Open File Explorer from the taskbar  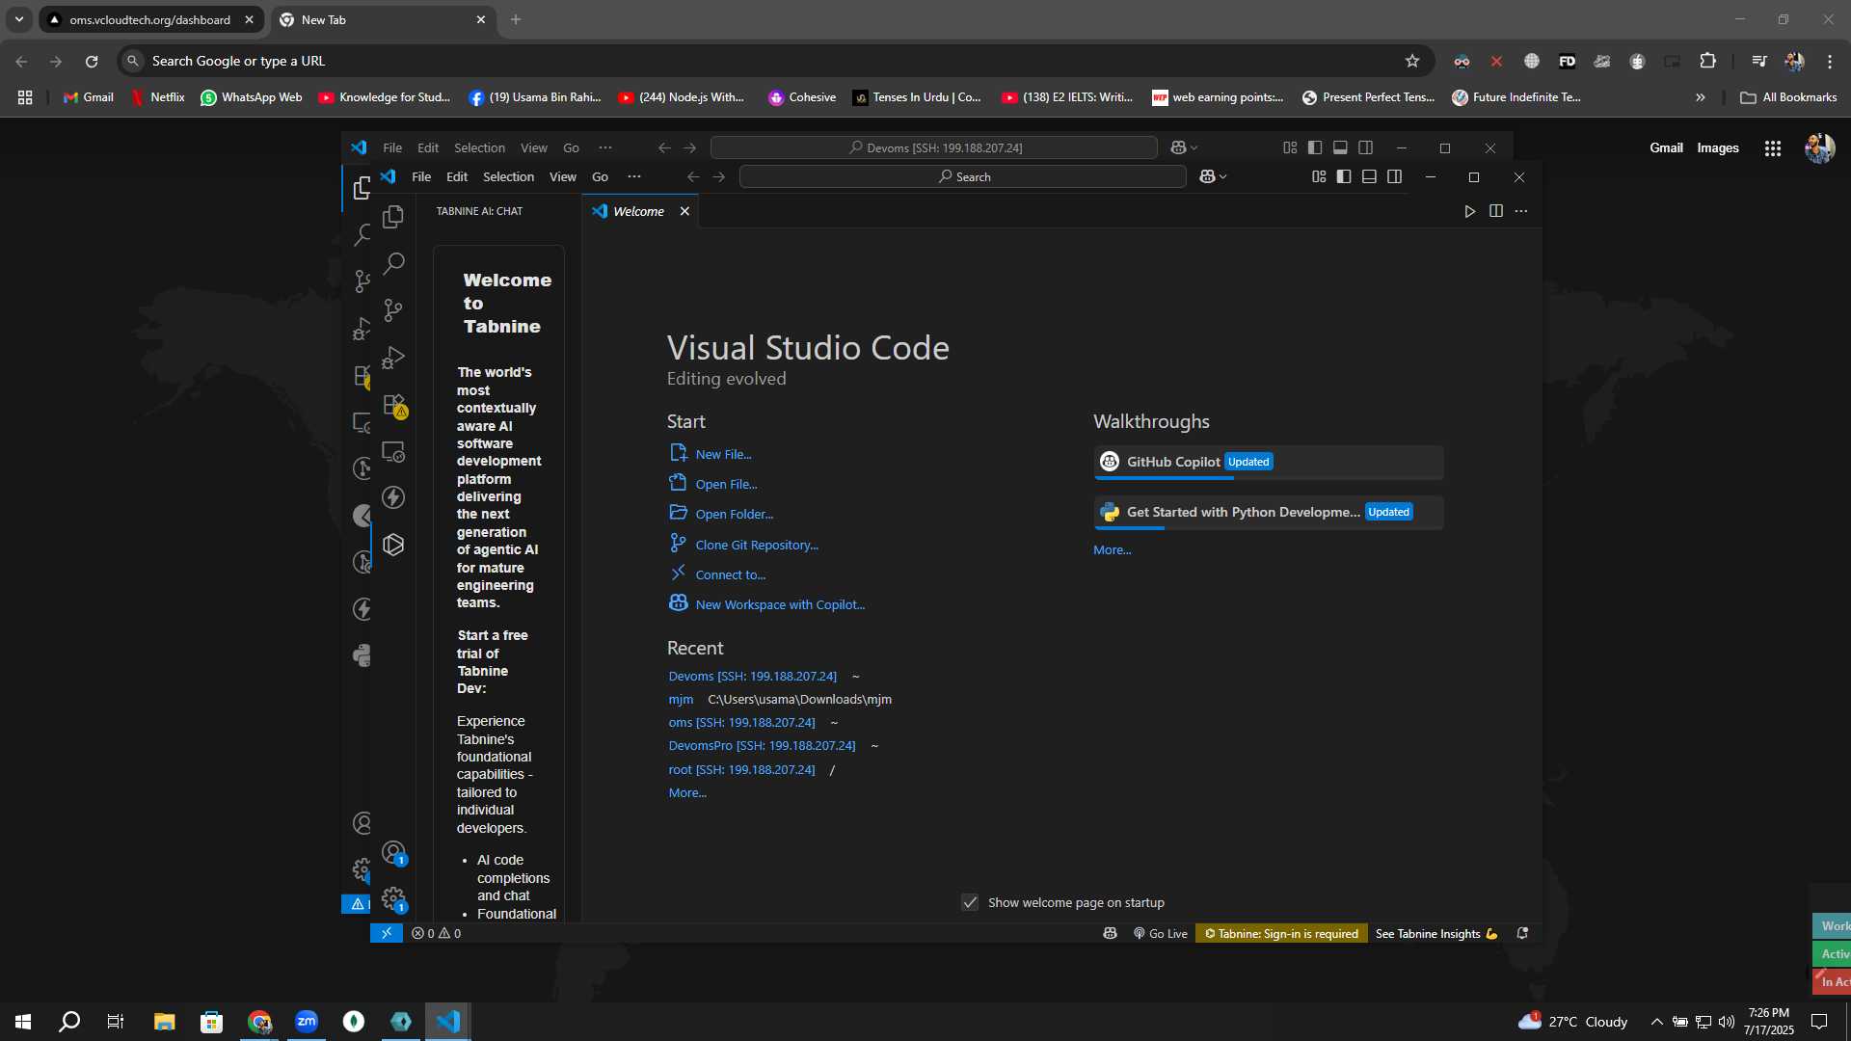click(x=164, y=1021)
